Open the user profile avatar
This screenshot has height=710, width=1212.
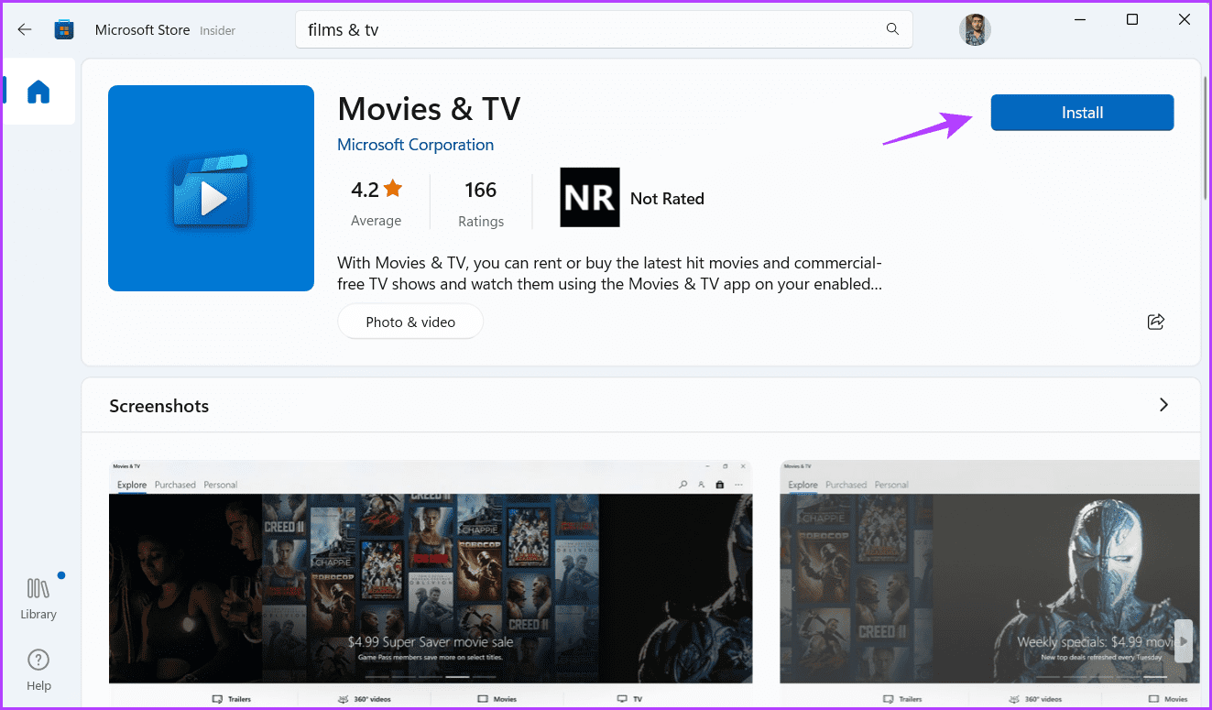[975, 29]
